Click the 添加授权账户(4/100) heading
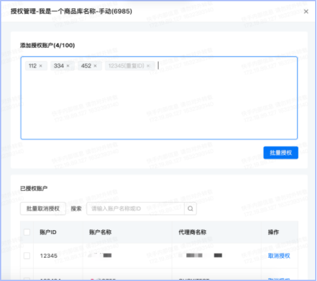The image size is (317, 281). (48, 45)
